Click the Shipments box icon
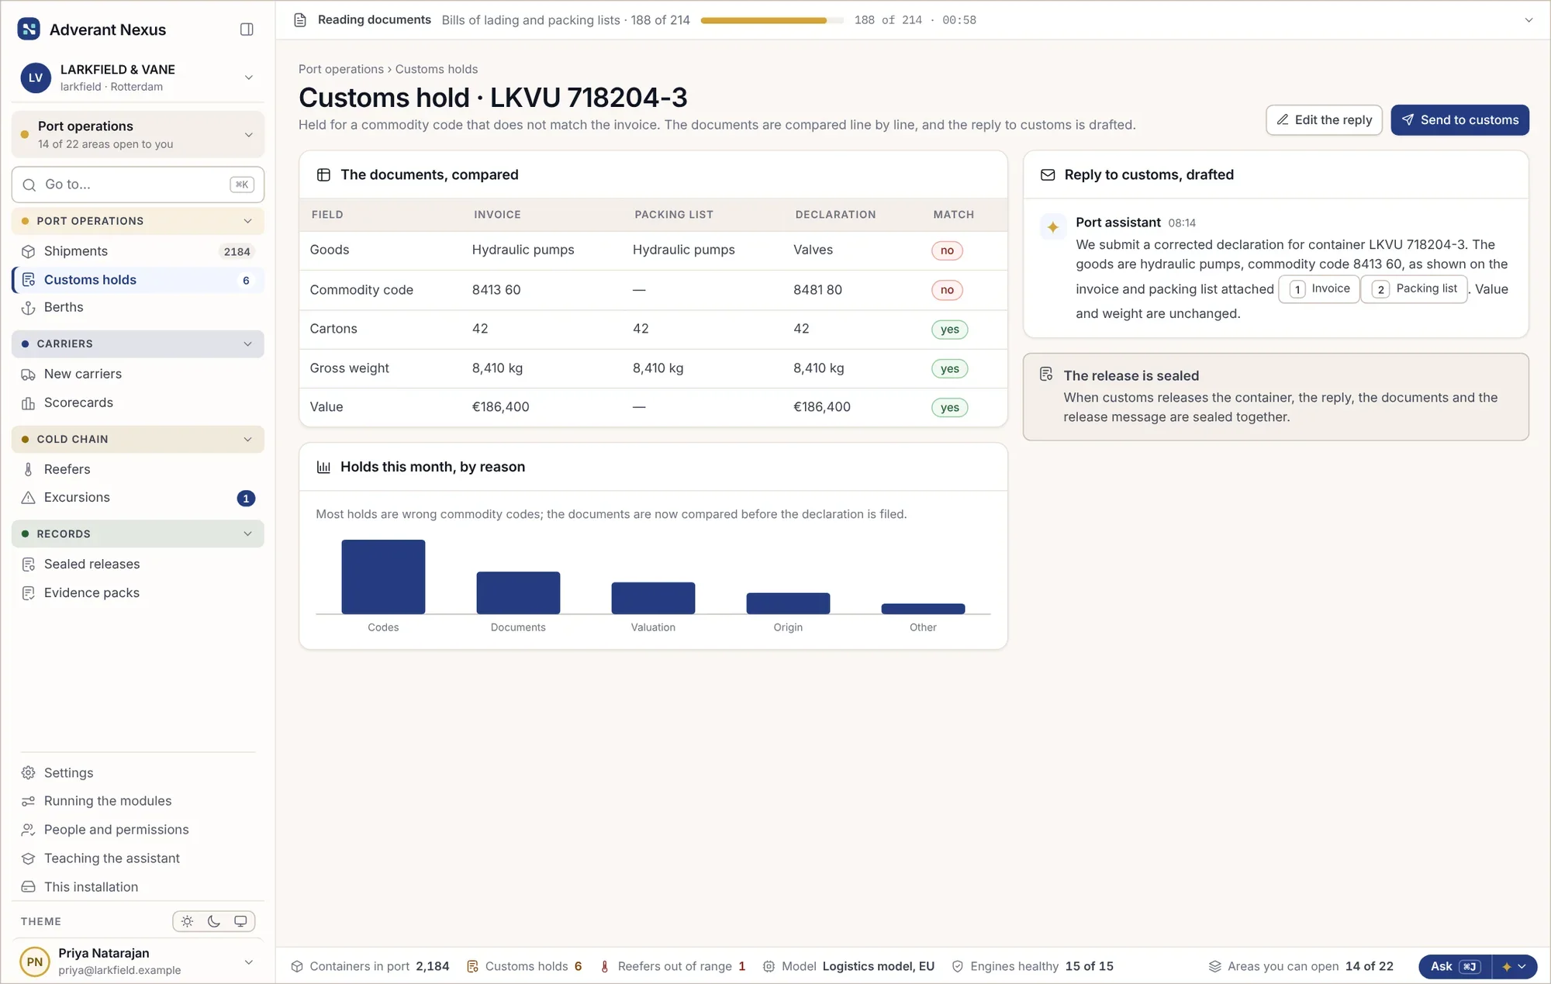 tap(29, 251)
